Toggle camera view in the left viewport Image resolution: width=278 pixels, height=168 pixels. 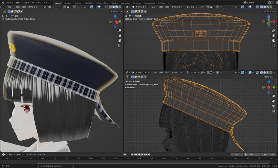click(120, 40)
